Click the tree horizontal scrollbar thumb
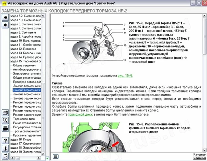The width and height of the screenshot is (207, 161). 17,158
